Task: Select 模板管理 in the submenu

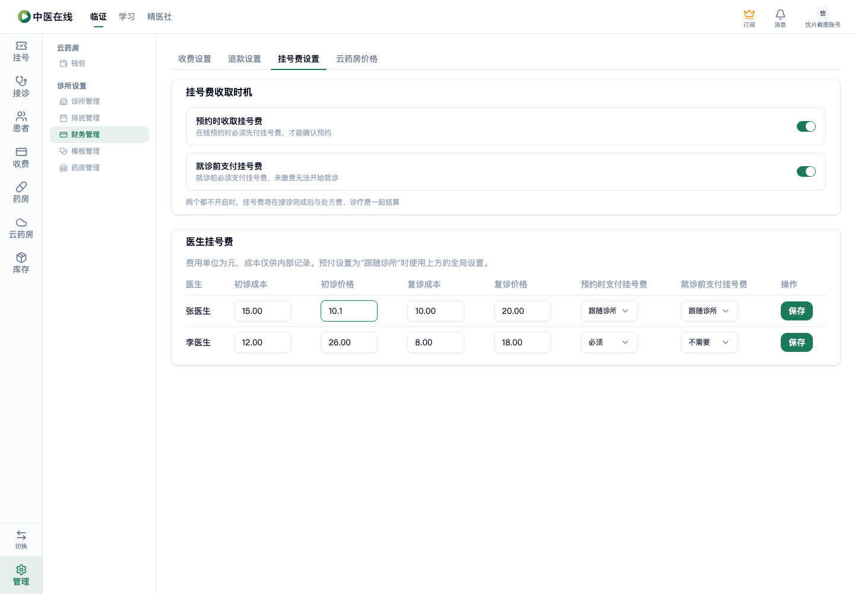Action: pyautogui.click(x=99, y=151)
